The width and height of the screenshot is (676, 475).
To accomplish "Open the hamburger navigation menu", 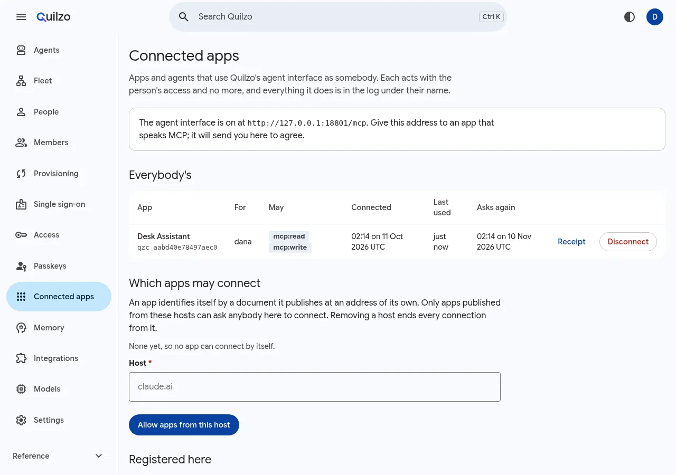I will click(21, 17).
